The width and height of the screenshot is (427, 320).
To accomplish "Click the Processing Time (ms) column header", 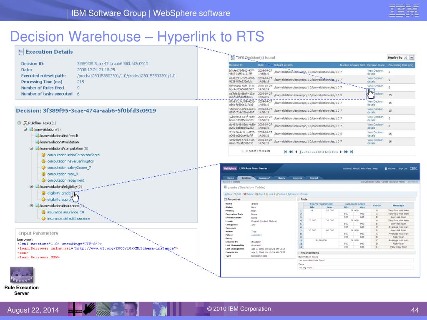I will coord(401,65).
